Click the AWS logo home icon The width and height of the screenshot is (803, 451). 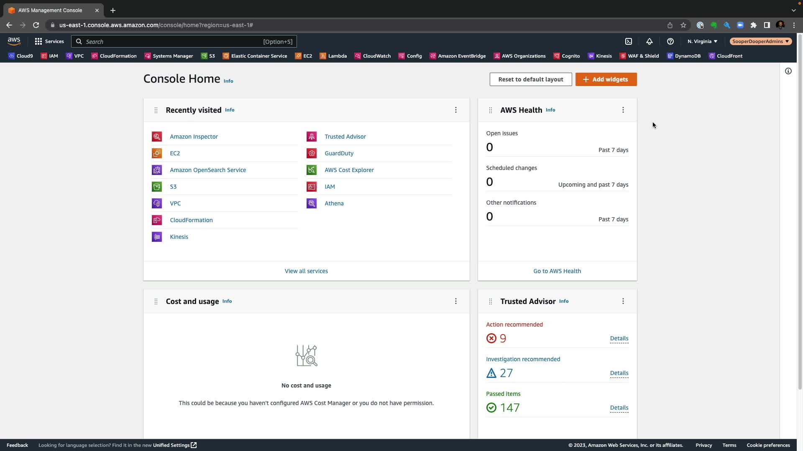(x=14, y=41)
